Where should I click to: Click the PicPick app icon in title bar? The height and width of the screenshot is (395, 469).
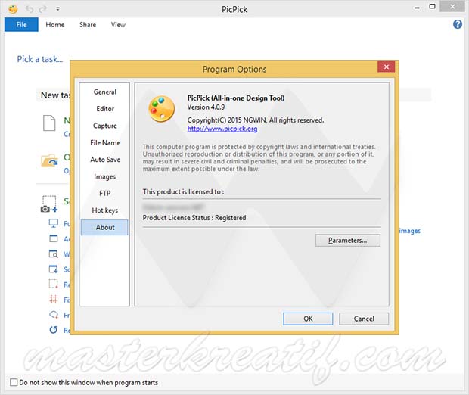point(13,9)
